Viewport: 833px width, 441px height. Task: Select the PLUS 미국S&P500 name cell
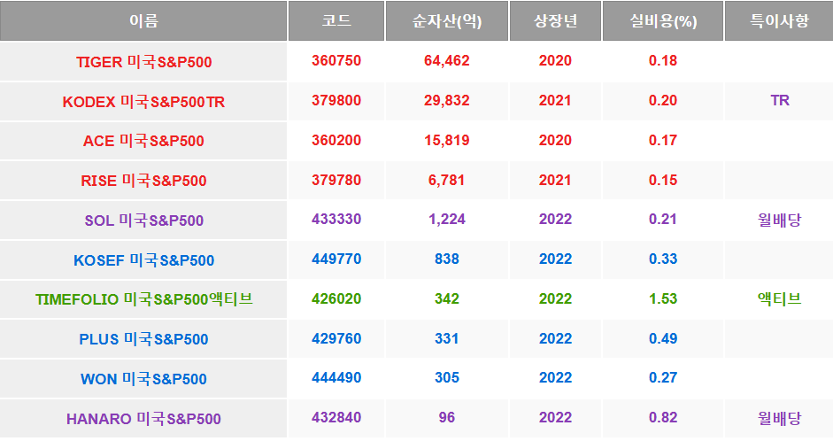(143, 339)
